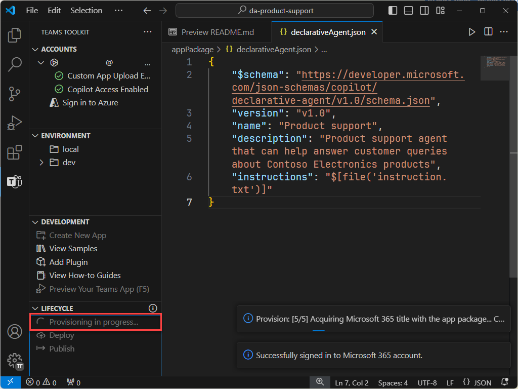Toggle the primary side bar layout button

[393, 11]
